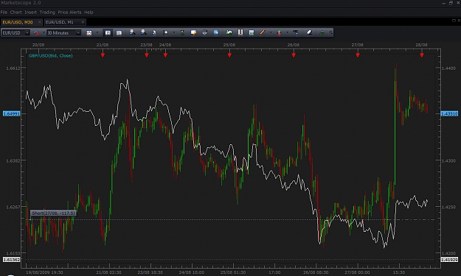This screenshot has height=276, width=461.
Task: Click the red day marker under 27/08
Action: pyautogui.click(x=358, y=55)
